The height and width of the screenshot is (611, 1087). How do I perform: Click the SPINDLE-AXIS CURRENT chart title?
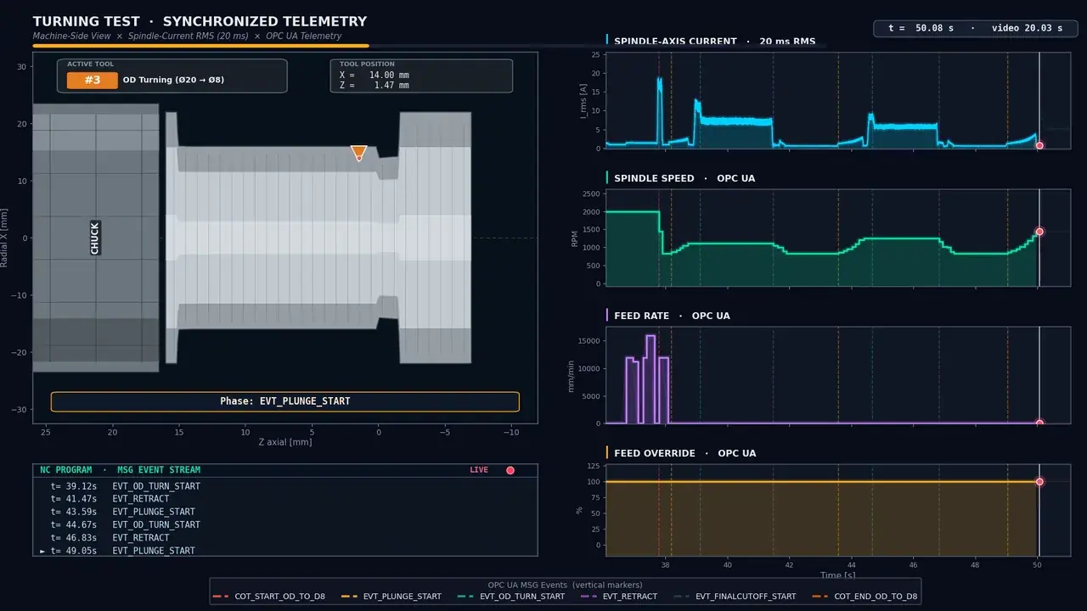pyautogui.click(x=714, y=41)
